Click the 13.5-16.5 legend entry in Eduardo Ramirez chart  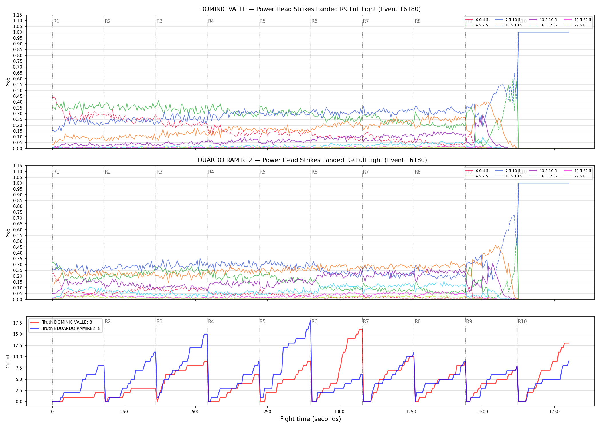tap(543, 171)
